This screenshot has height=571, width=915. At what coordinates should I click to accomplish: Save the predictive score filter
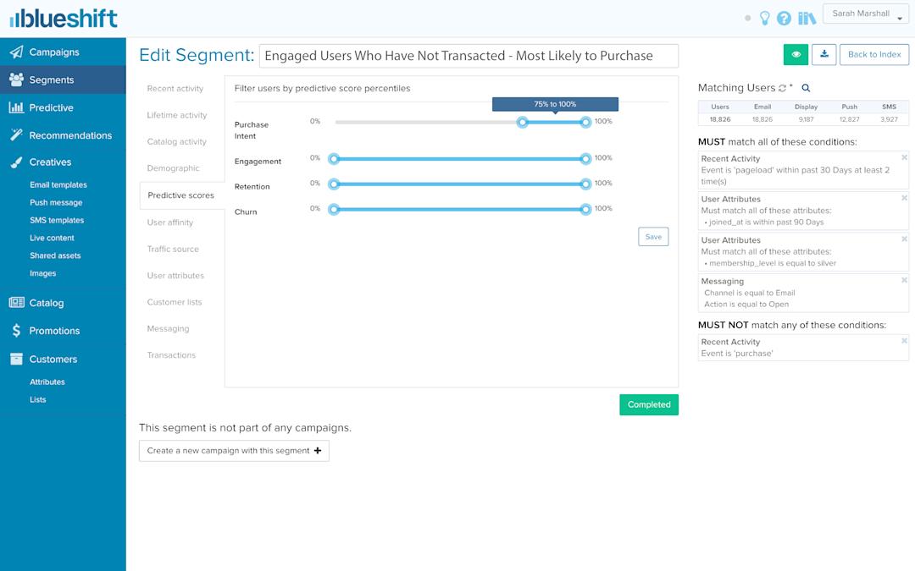653,237
